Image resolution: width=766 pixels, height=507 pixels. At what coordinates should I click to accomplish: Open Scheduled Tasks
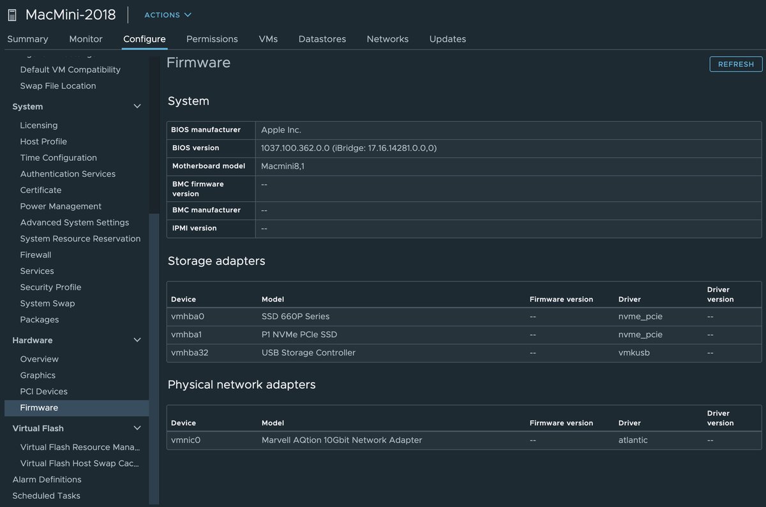(46, 496)
